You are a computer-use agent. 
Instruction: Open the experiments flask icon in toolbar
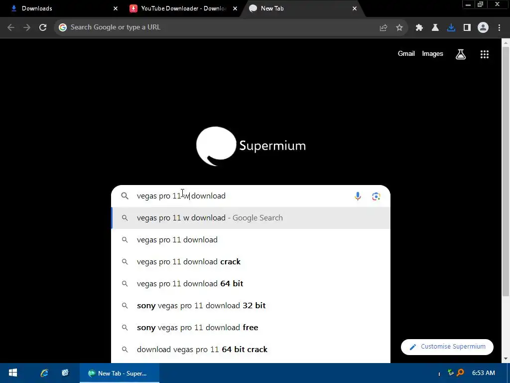[435, 28]
